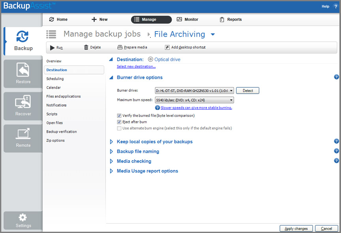Open the Remote section in sidebar
Screen dimensions: 341x233
23,139
